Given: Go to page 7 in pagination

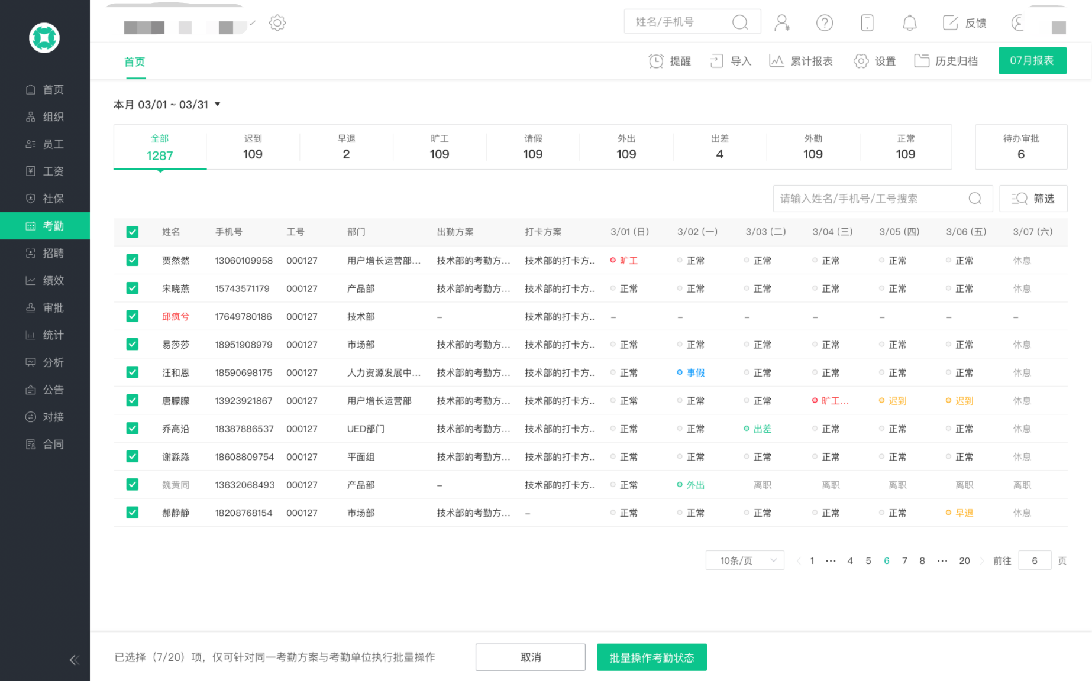Looking at the screenshot, I should 904,560.
